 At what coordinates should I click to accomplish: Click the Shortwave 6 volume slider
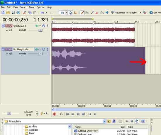coord(40,30)
